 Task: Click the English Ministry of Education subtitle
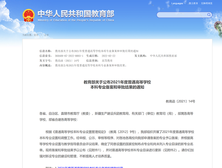[76, 20]
